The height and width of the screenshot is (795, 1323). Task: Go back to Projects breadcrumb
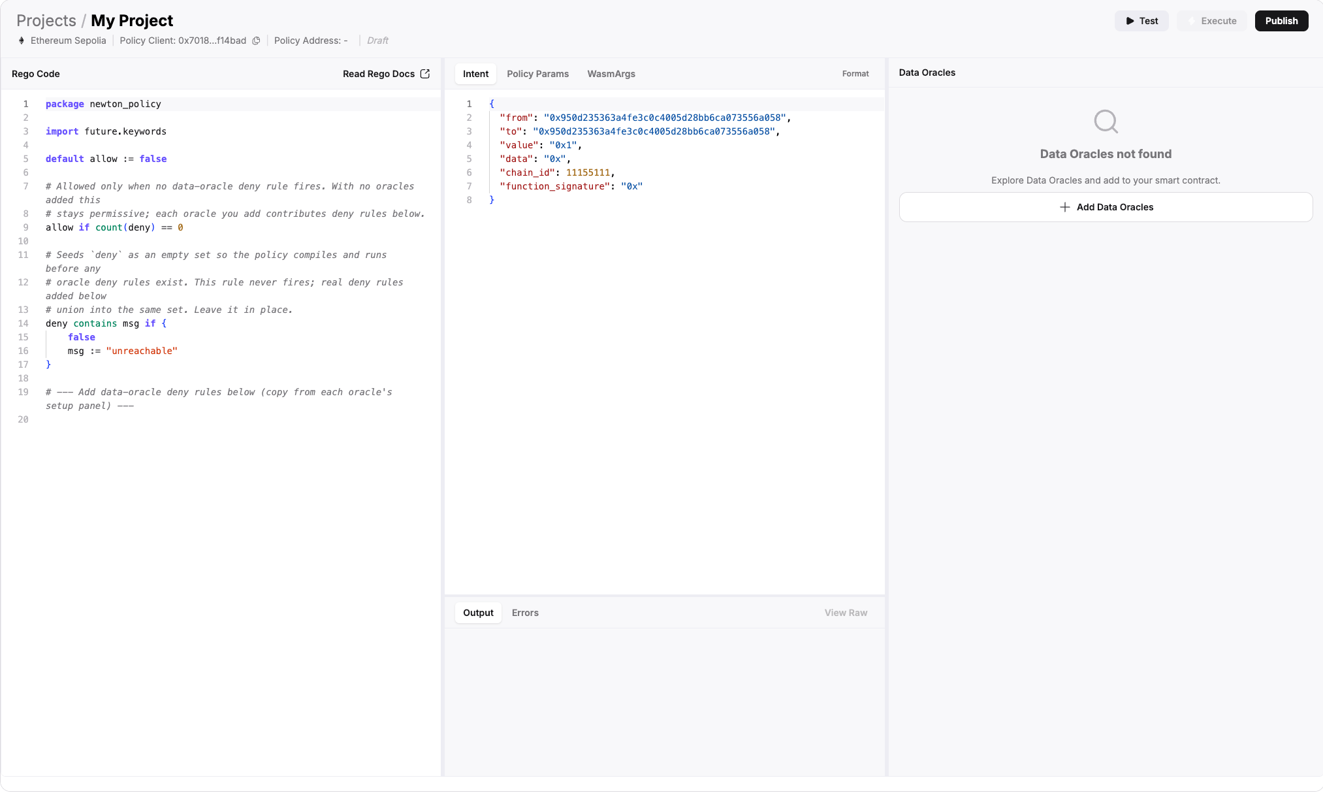click(46, 21)
